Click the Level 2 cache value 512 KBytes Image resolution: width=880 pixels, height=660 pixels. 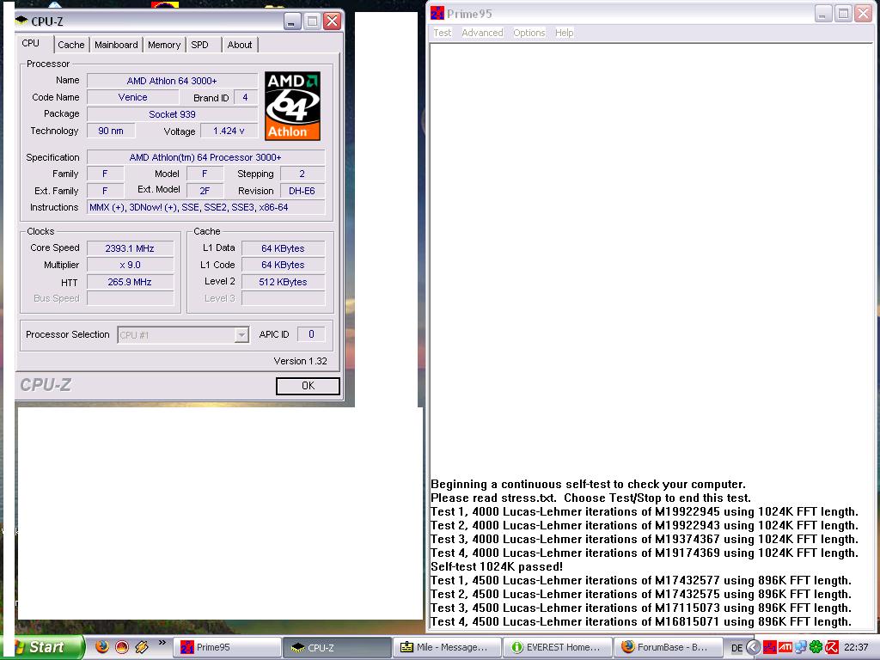coord(284,282)
